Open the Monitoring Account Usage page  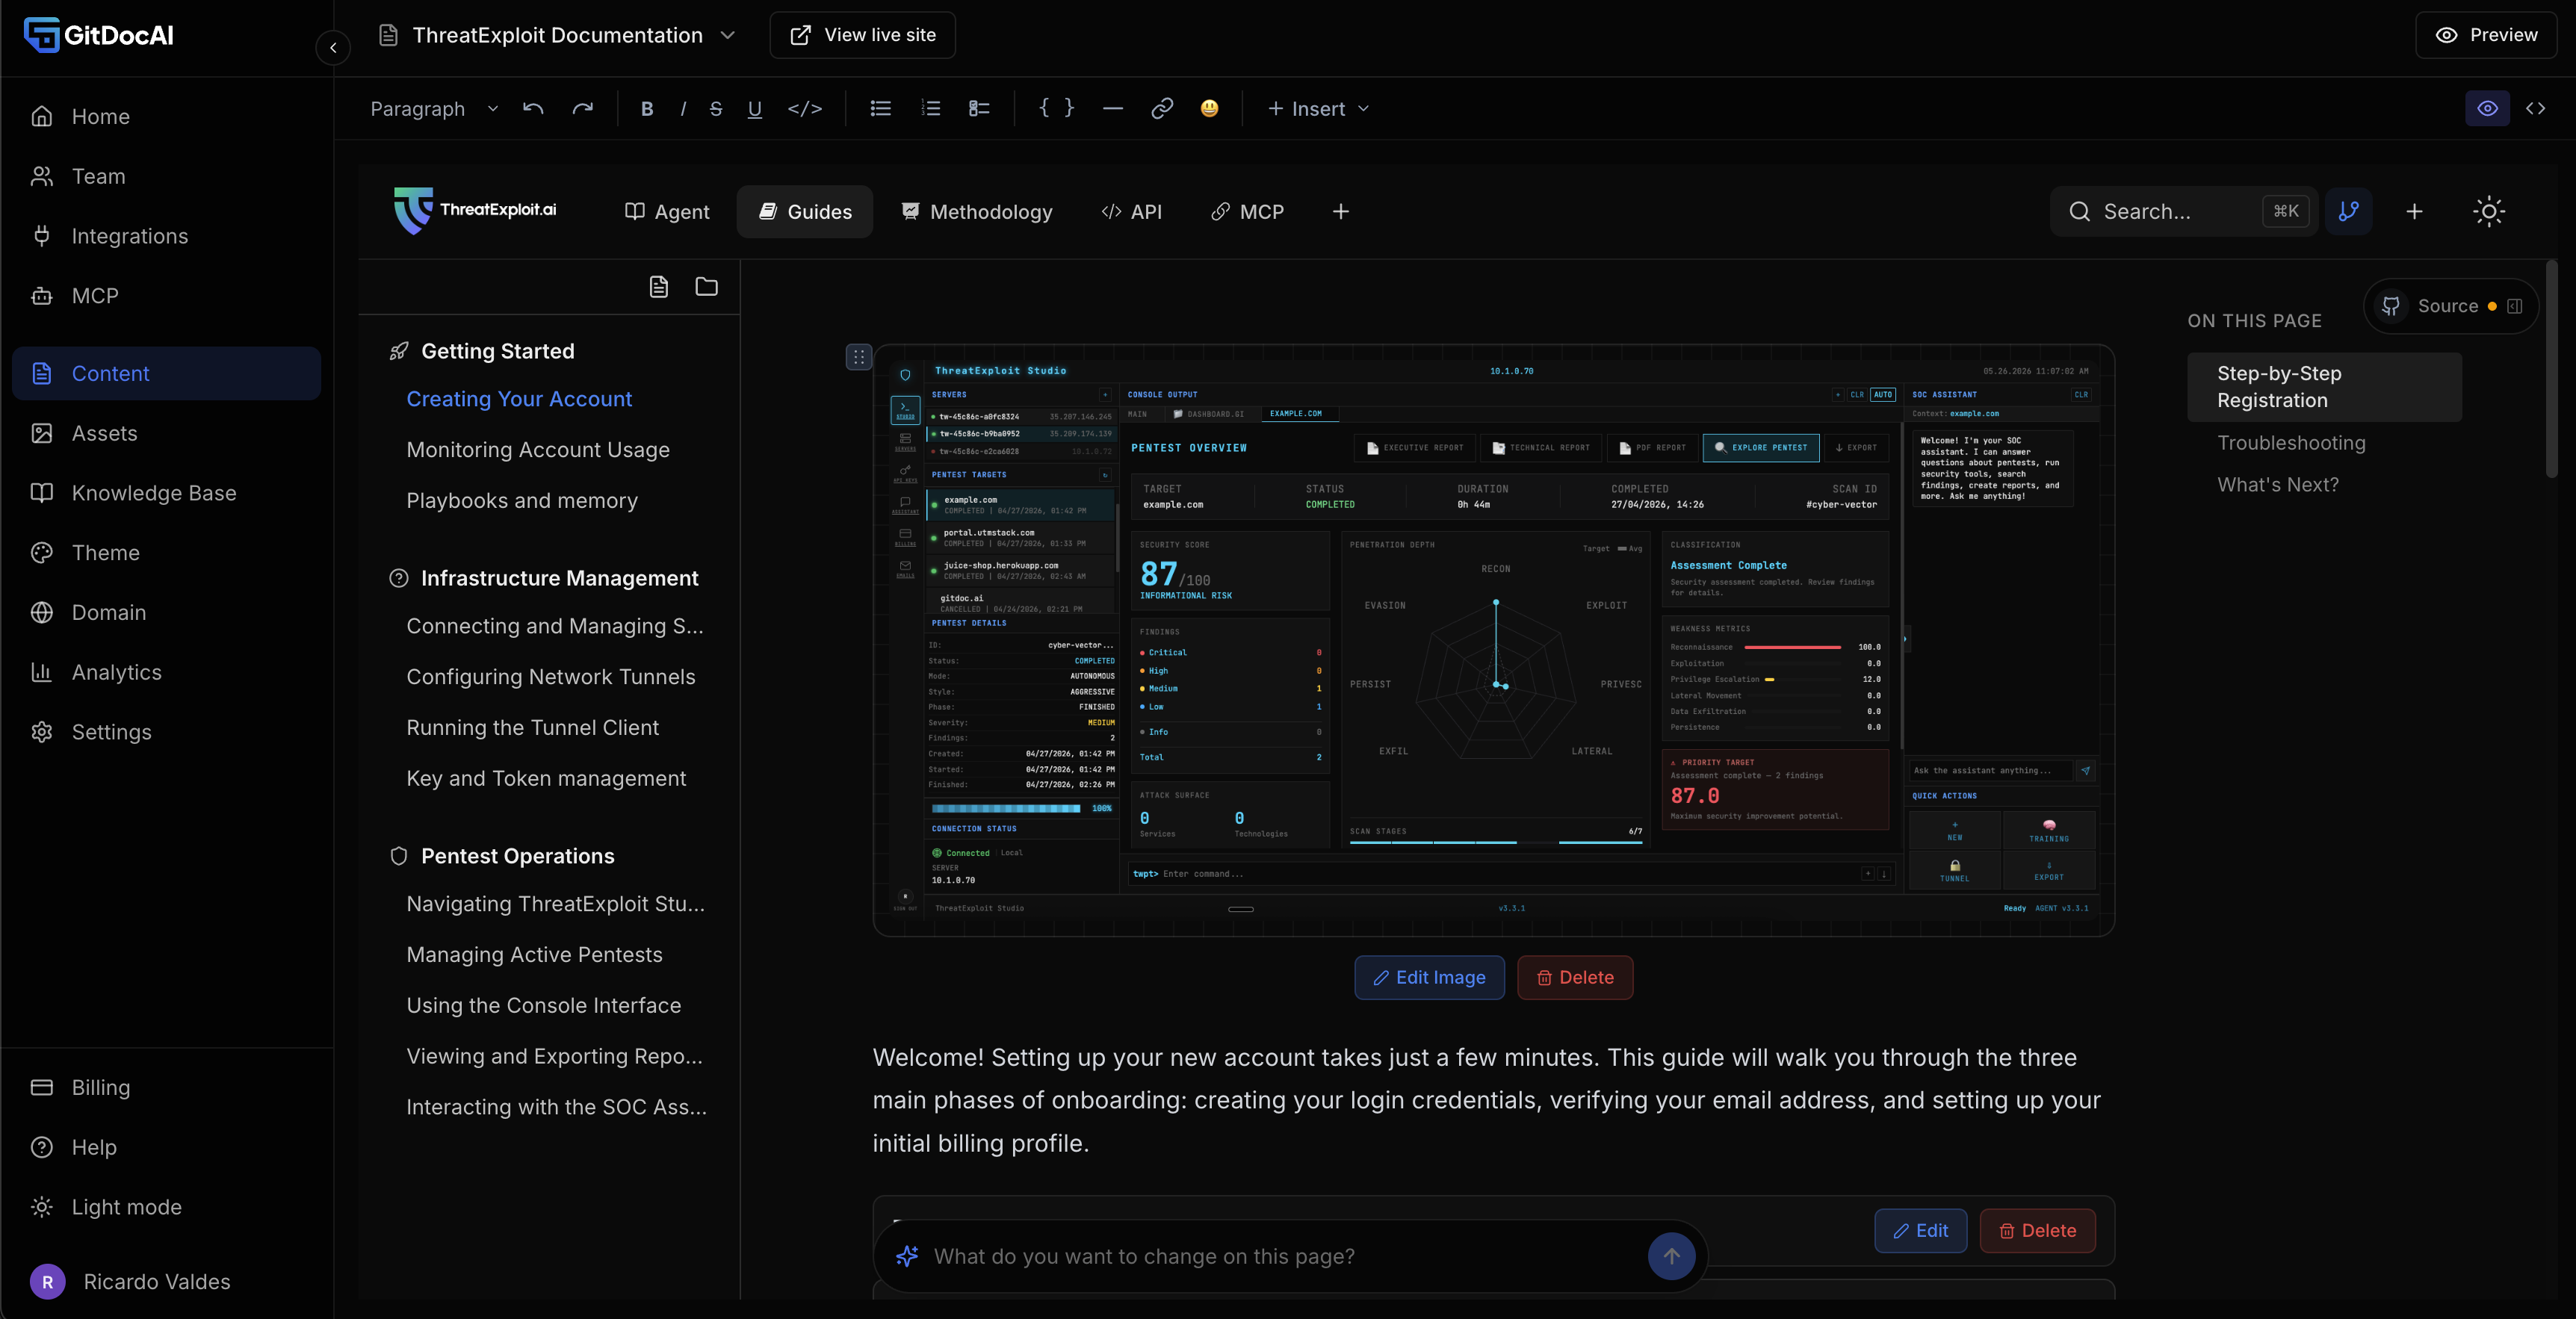538,450
